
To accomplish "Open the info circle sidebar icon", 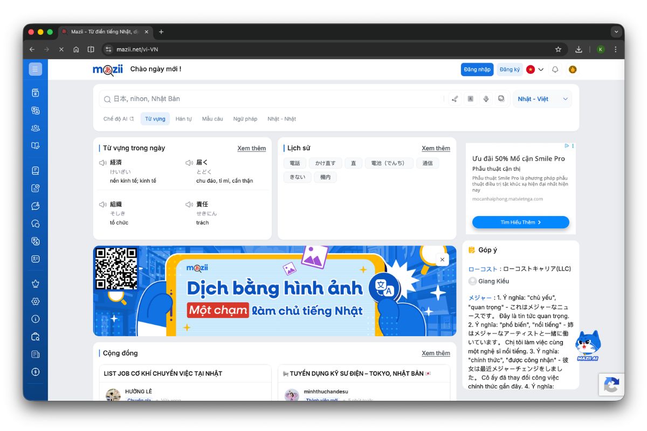I will click(x=35, y=319).
